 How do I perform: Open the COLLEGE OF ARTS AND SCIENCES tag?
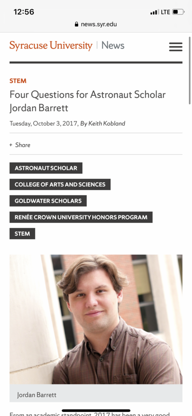(60, 184)
